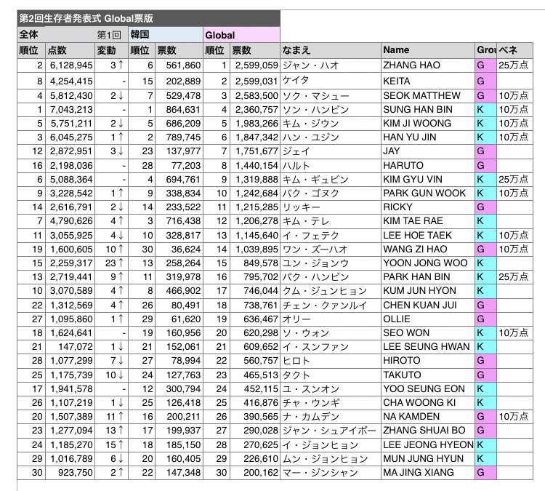This screenshot has width=545, height=491.
Task: Click the Japanese name 'オリー'
Action: pyautogui.click(x=331, y=319)
